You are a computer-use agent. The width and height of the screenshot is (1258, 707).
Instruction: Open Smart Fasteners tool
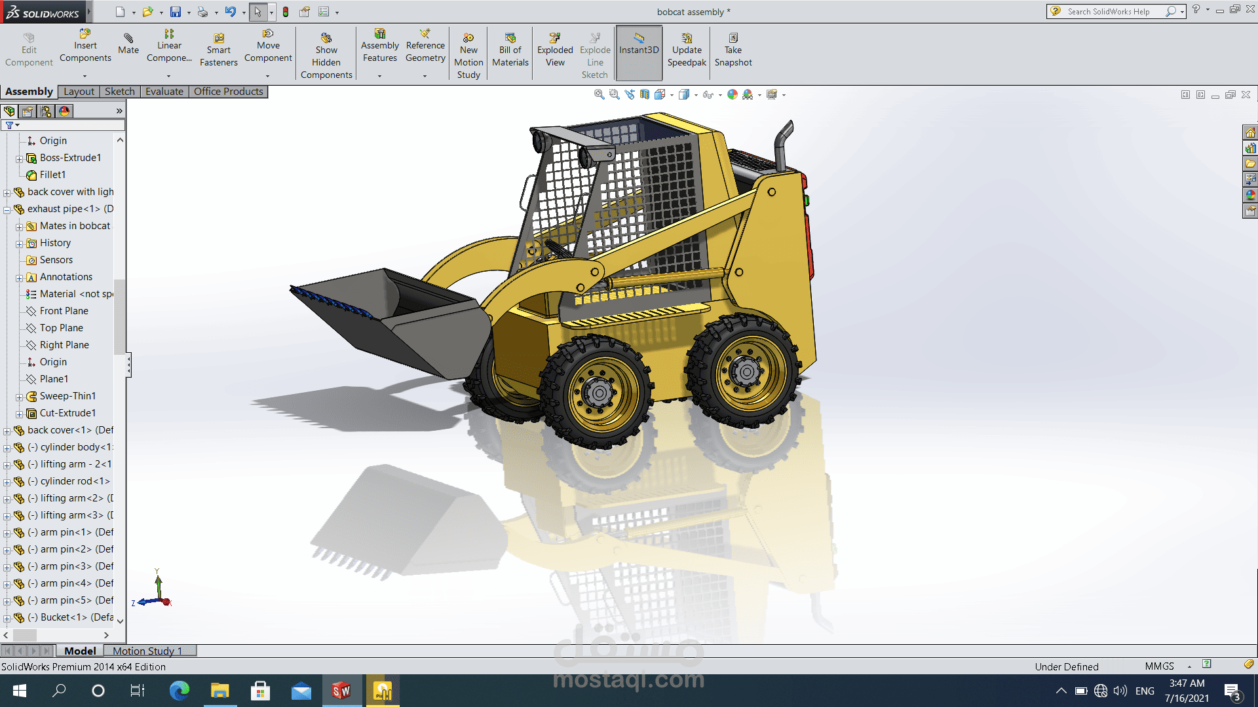[219, 50]
